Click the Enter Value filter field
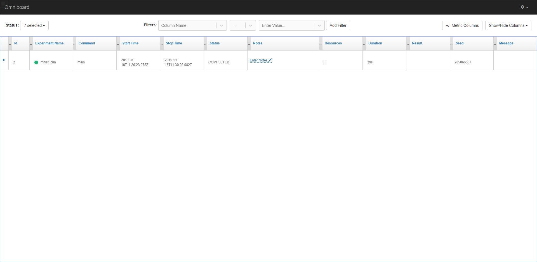The image size is (537, 262). [x=287, y=25]
